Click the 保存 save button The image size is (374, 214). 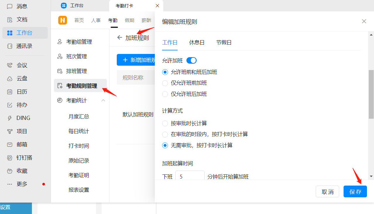pos(355,192)
